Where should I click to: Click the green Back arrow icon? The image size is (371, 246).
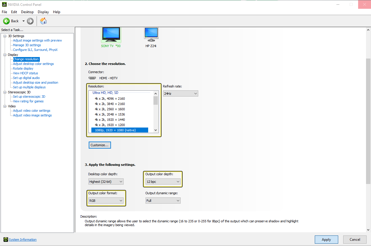(x=6, y=21)
